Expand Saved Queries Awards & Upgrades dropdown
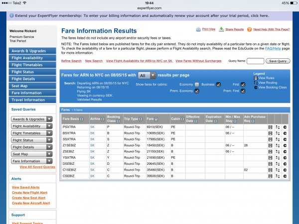Screen dimensions: 299x224 32,119
